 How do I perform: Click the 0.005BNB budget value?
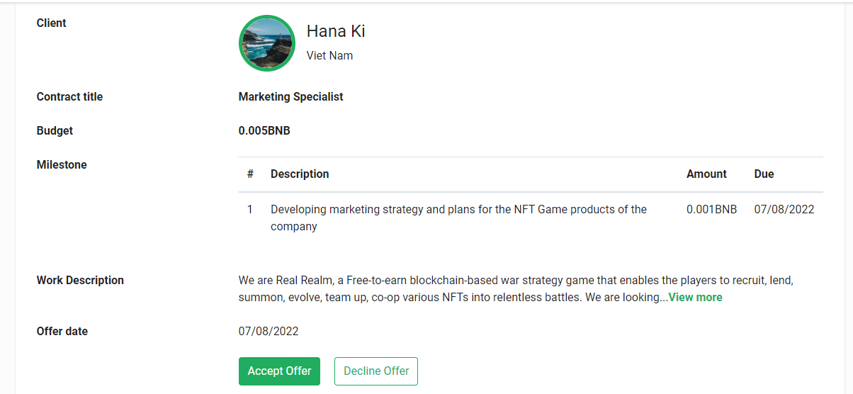pos(264,131)
